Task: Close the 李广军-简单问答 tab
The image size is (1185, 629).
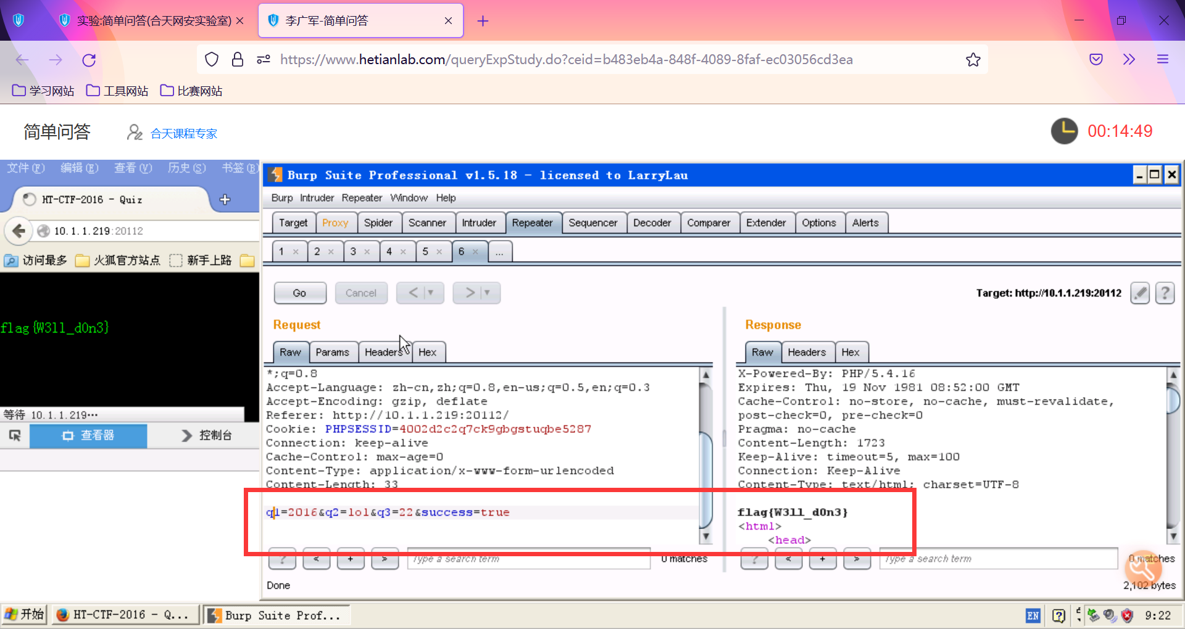Action: [x=449, y=21]
